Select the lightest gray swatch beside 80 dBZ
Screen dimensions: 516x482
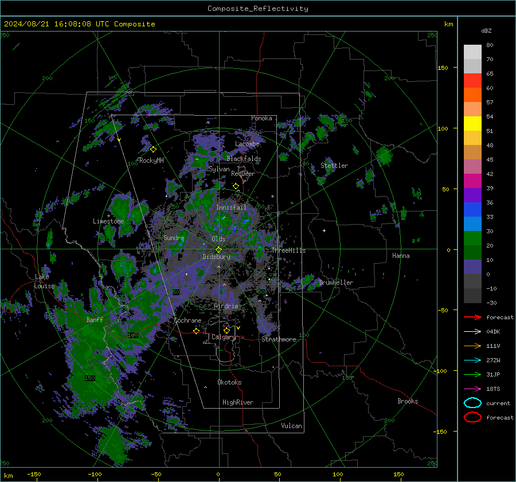[472, 52]
